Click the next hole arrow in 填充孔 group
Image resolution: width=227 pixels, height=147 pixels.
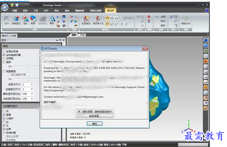126,24
